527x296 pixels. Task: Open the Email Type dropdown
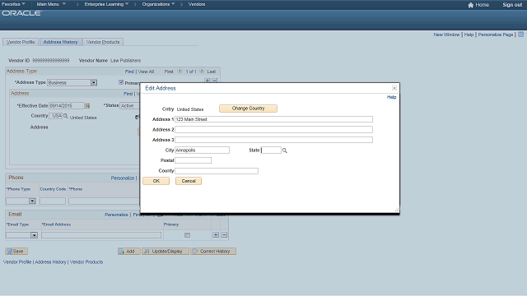click(22, 235)
